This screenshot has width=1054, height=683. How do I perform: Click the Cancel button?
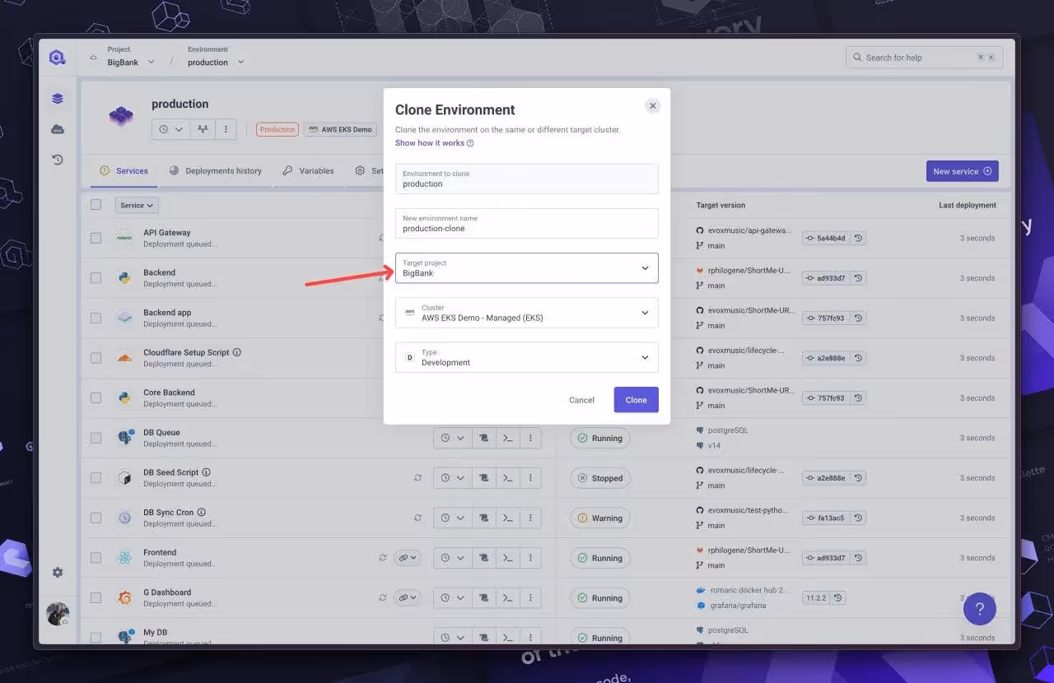tap(581, 400)
